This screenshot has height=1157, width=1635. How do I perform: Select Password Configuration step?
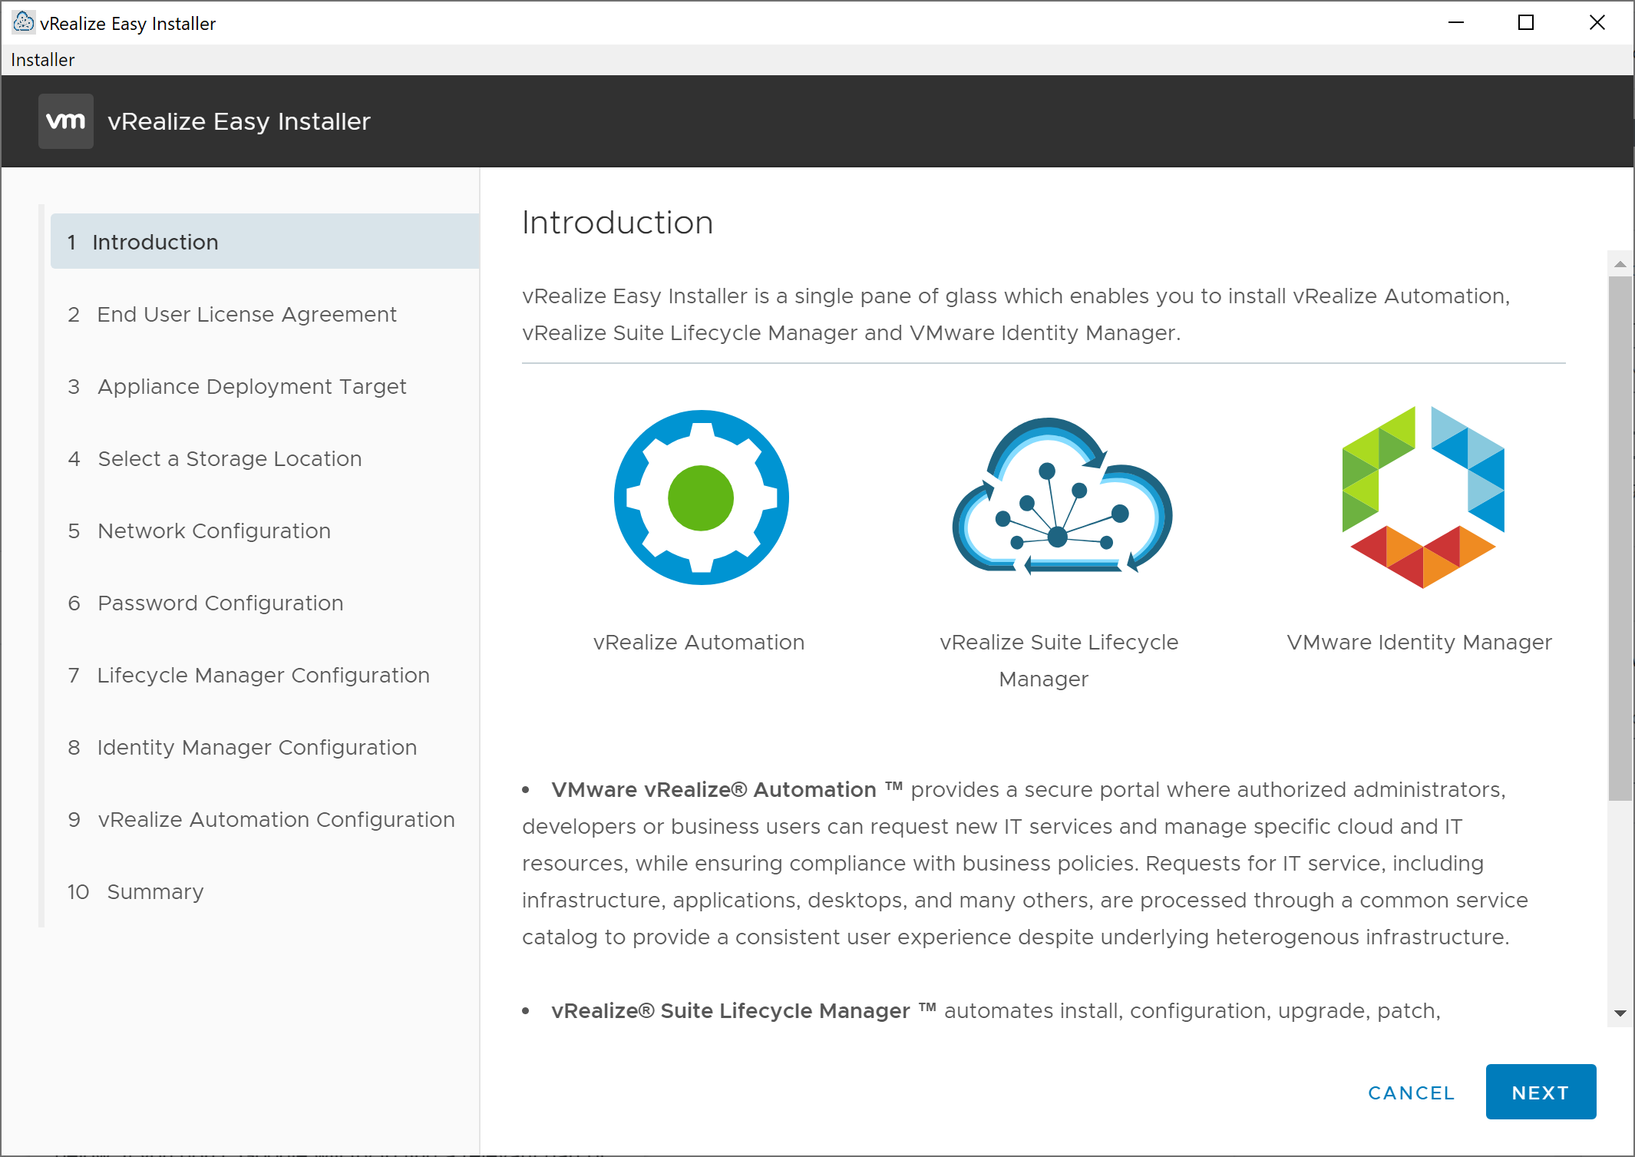220,603
